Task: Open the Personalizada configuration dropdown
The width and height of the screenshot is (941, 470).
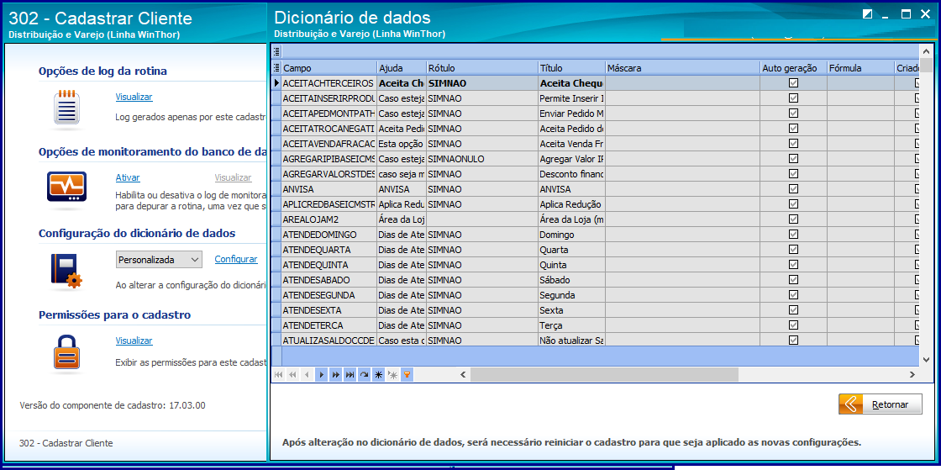Action: [x=159, y=259]
